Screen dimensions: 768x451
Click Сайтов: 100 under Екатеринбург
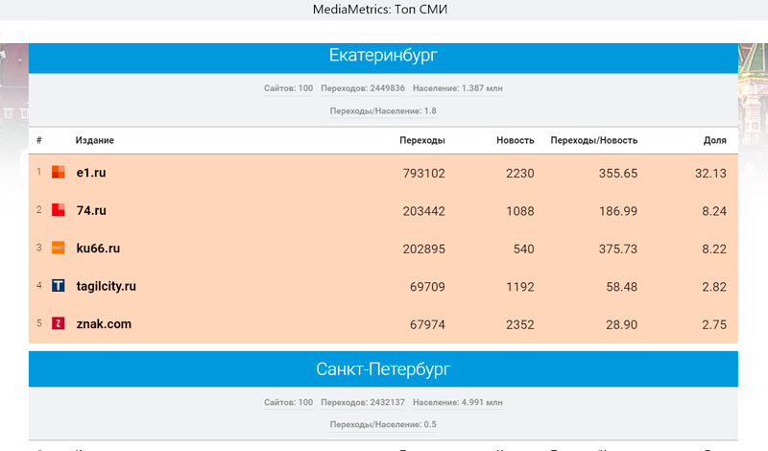point(289,88)
